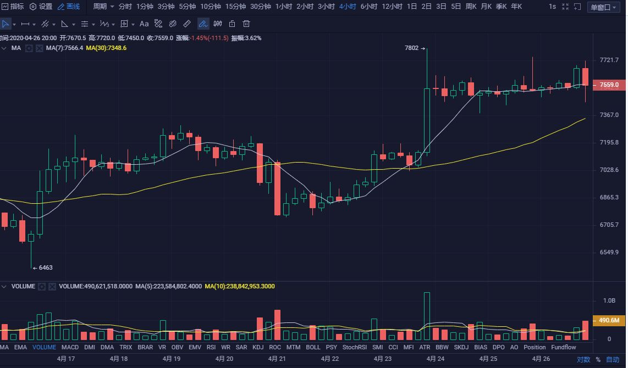Expand the 周期 period dropdown
Viewport: 628px width, 368px height.
tap(103, 7)
